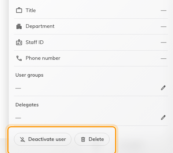The height and width of the screenshot is (153, 173).
Task: Click the empty Phone number value dash
Action: click(163, 59)
